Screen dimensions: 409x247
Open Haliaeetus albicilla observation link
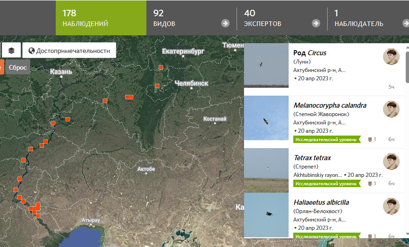click(321, 202)
